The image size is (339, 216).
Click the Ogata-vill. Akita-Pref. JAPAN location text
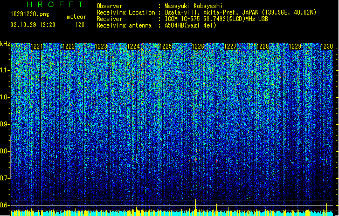[x=240, y=12]
